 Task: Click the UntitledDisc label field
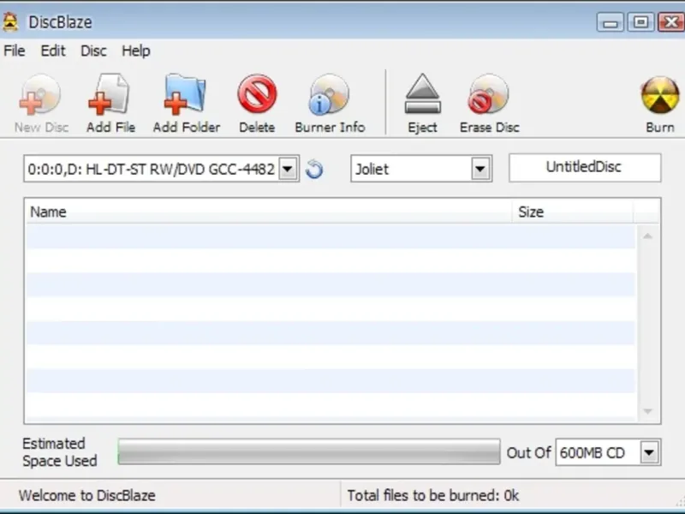pos(585,167)
